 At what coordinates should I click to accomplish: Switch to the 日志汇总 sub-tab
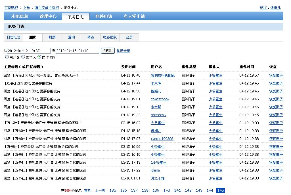coord(14,37)
